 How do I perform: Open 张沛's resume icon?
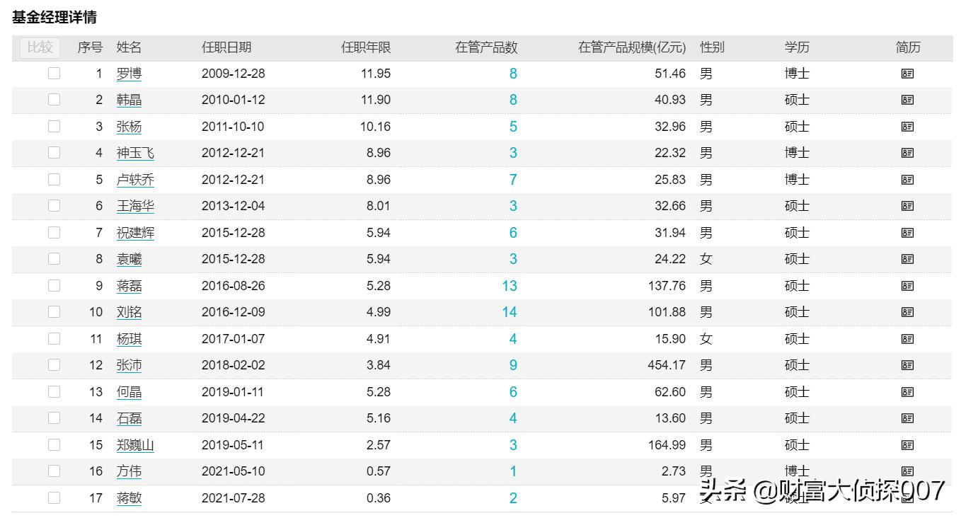click(907, 365)
